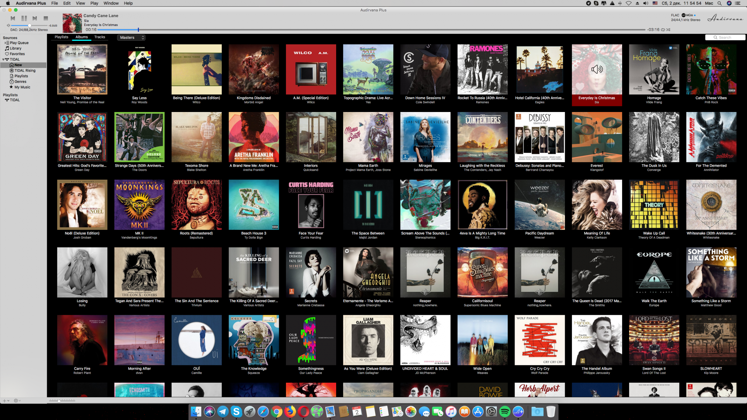
Task: Open the Roots (Remastered) Sepultura album
Action: pos(196,205)
